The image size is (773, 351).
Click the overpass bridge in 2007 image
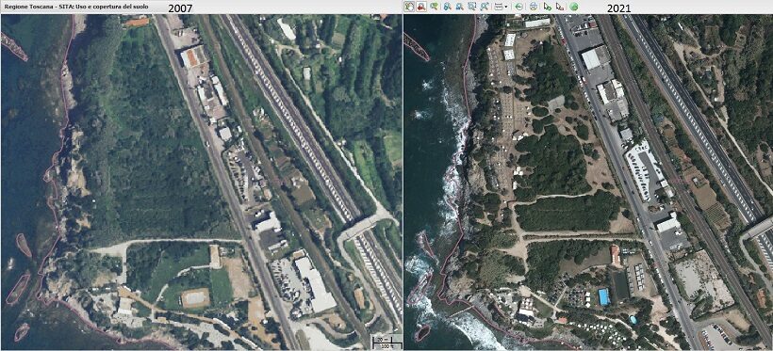(361, 226)
